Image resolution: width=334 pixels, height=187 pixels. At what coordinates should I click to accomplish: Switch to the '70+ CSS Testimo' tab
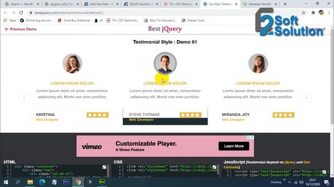pyautogui.click(x=181, y=4)
